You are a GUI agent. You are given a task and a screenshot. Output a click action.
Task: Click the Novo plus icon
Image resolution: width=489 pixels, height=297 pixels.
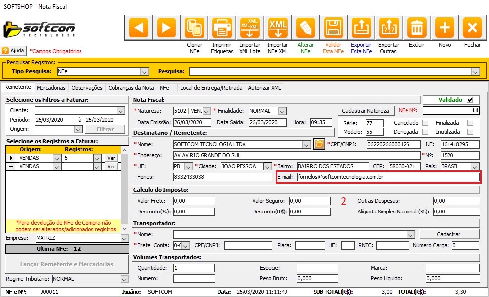coord(445,27)
